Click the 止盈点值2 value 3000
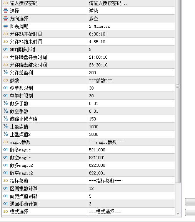 click(x=131, y=134)
